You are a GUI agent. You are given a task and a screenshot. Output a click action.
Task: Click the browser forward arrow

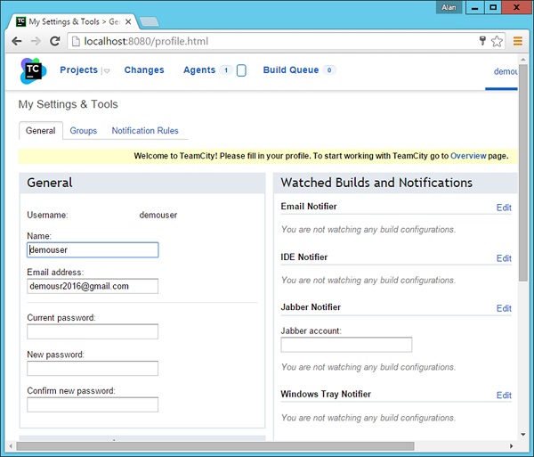[36, 41]
